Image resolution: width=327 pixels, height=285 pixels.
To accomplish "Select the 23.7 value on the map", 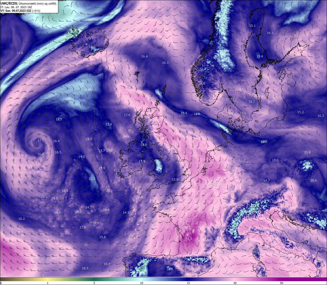I will coord(89,139).
